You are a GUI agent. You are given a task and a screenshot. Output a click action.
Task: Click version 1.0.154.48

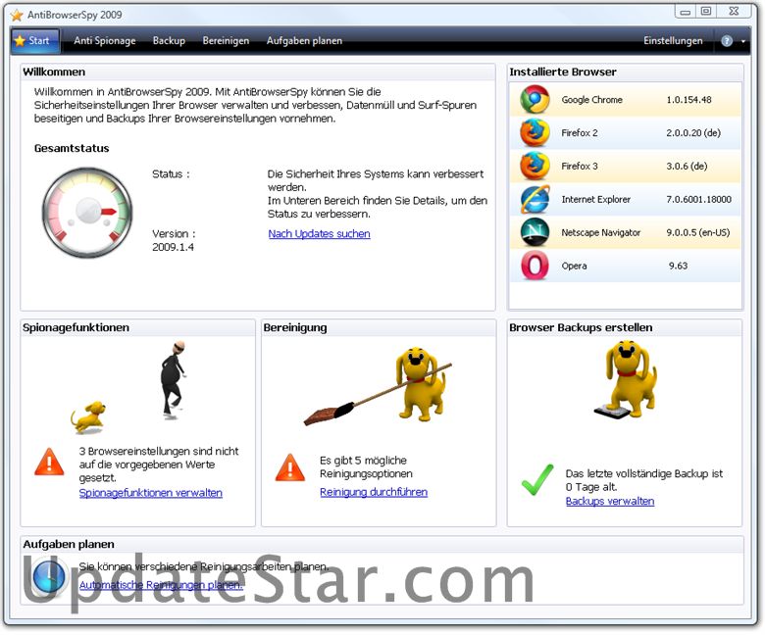click(688, 100)
